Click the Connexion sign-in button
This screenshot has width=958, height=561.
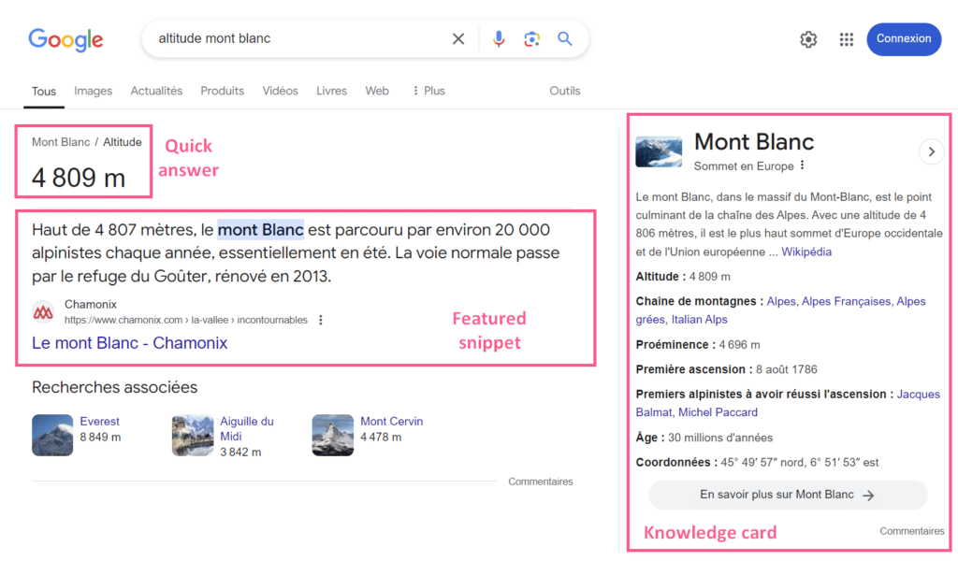click(904, 39)
